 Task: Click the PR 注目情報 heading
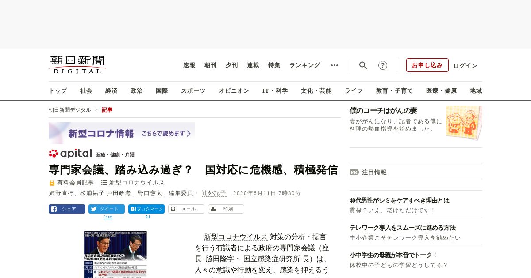(x=368, y=172)
